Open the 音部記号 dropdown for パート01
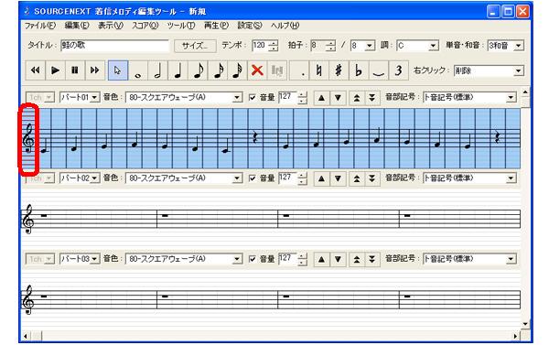This screenshot has width=549, height=345. 511,98
